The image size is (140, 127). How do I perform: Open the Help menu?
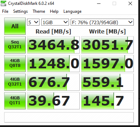coord(54,11)
